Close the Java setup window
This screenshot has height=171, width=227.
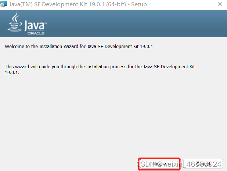pos(220,4)
